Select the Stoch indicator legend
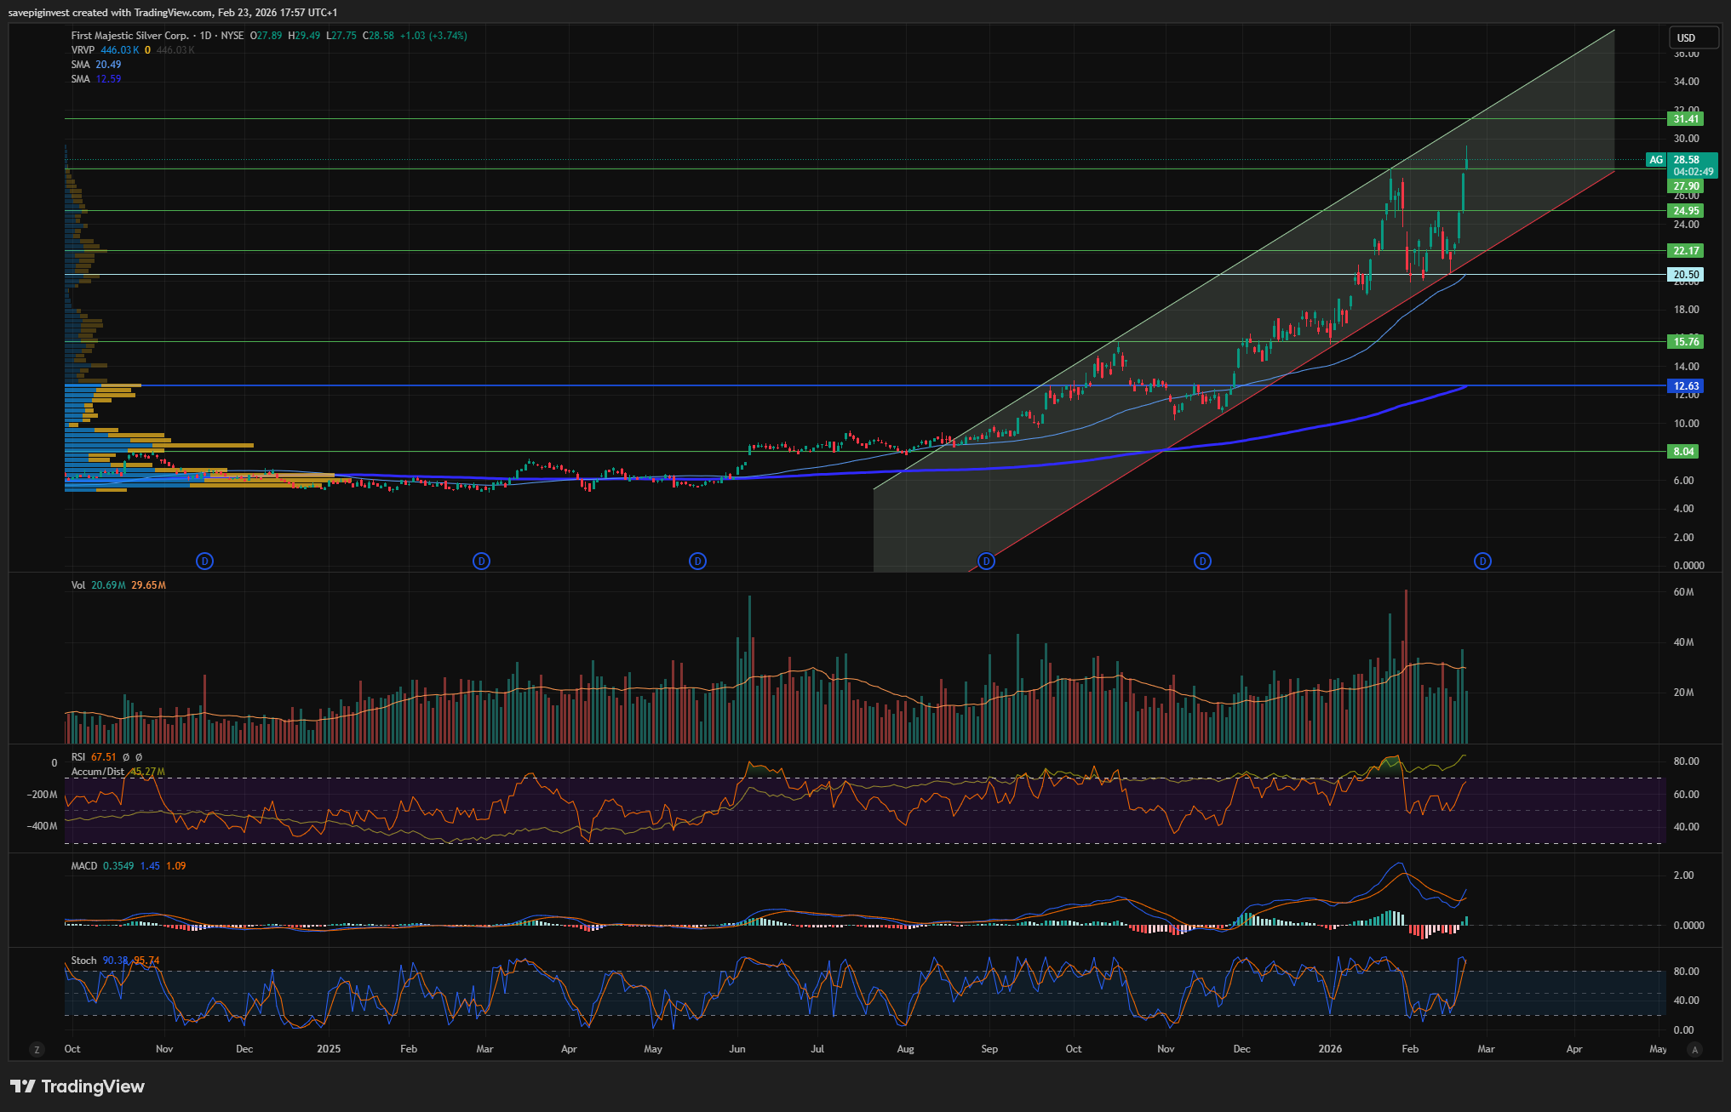Viewport: 1731px width, 1112px height. pyautogui.click(x=83, y=961)
